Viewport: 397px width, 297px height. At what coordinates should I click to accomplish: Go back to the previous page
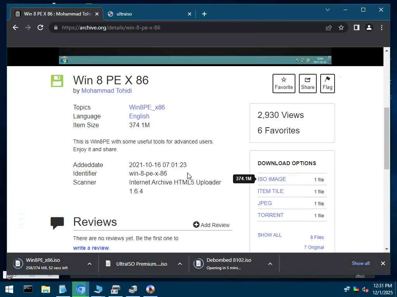click(x=16, y=27)
